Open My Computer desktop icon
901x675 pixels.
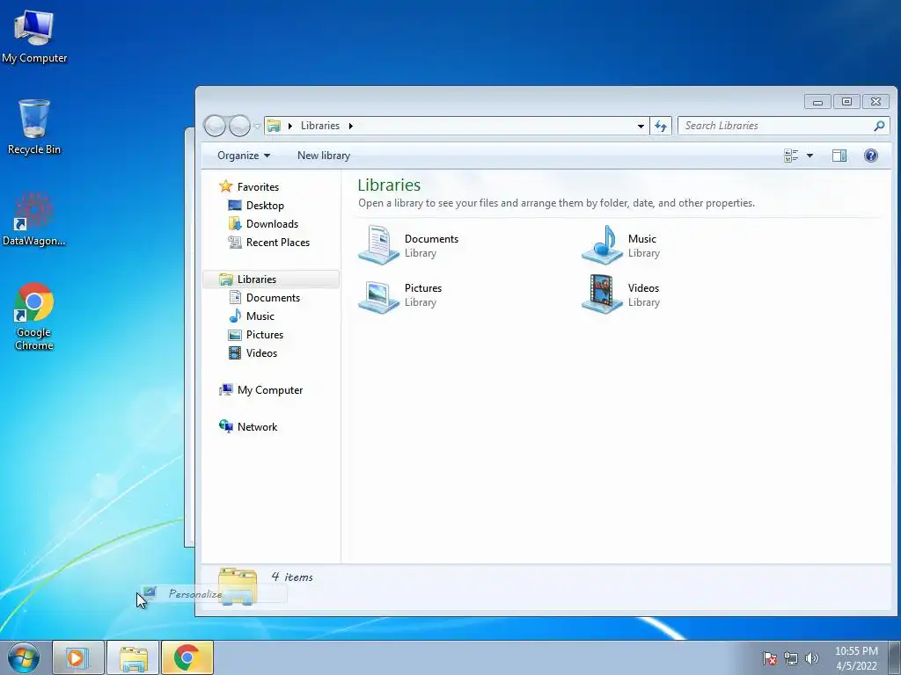point(34,36)
